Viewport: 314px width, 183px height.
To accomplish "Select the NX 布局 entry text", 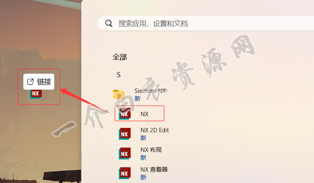I will click(x=151, y=150).
